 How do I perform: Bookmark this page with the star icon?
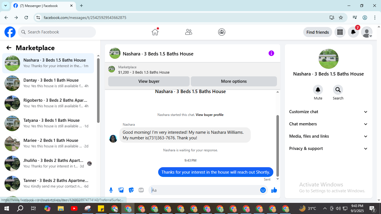tap(341, 18)
